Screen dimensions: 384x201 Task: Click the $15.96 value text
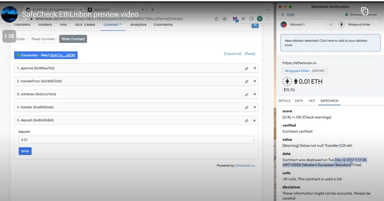[289, 90]
